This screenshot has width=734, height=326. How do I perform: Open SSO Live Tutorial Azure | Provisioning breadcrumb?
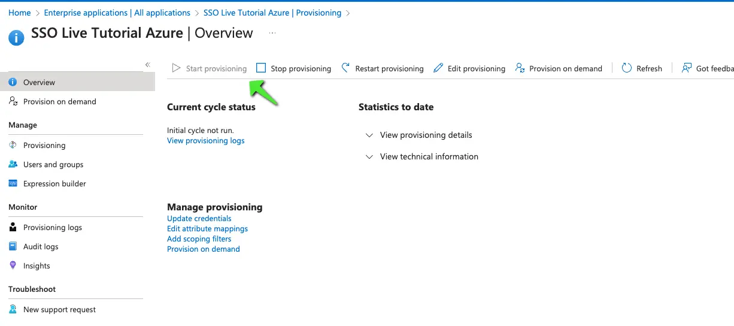coord(272,13)
